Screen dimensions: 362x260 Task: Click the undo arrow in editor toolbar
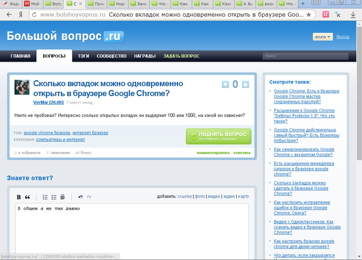pyautogui.click(x=80, y=197)
